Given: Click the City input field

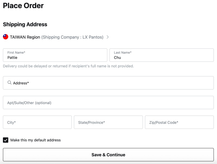Looking at the screenshot, I should 37,123.
